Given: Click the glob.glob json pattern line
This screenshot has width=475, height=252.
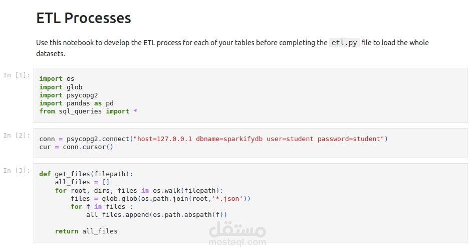Looking at the screenshot, I should [160, 199].
